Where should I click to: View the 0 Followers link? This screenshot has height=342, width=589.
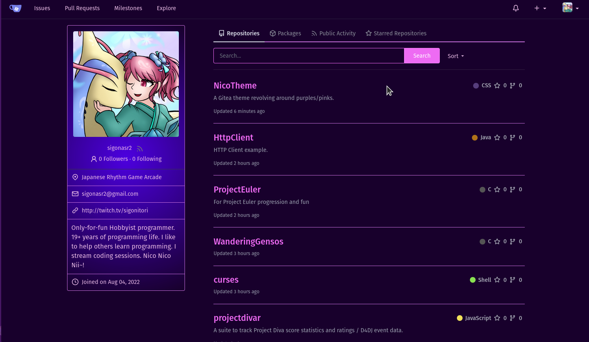coord(113,159)
